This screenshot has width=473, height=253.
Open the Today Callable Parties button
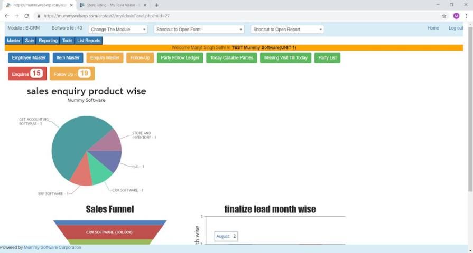click(x=231, y=58)
